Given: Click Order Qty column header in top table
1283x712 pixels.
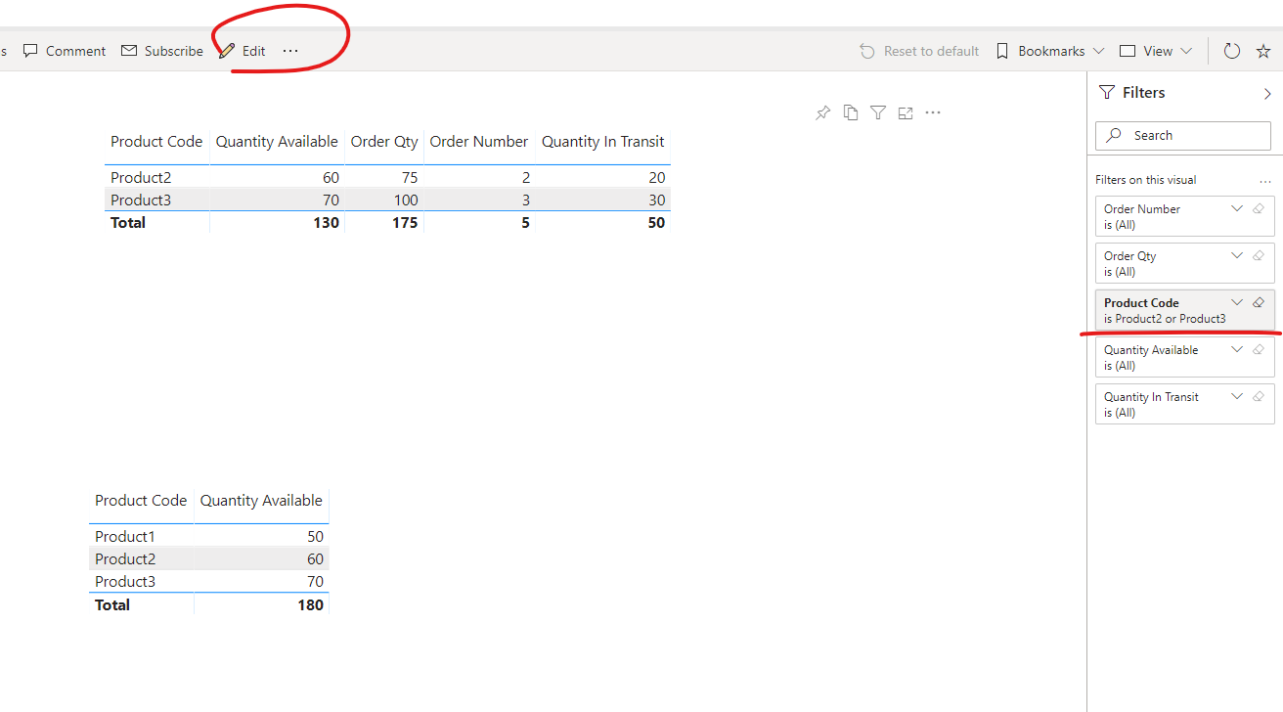Looking at the screenshot, I should [x=384, y=142].
